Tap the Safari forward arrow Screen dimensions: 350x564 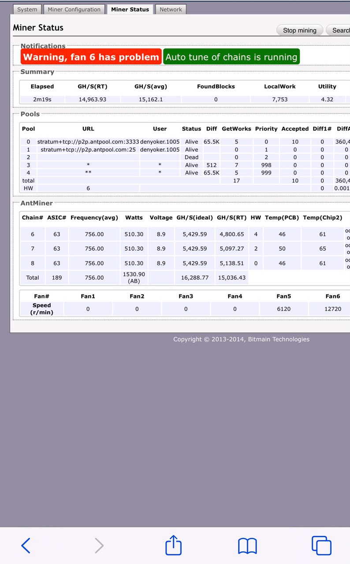99,545
